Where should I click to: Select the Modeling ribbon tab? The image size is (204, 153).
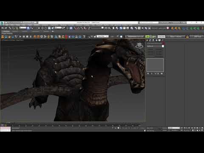click(6, 31)
